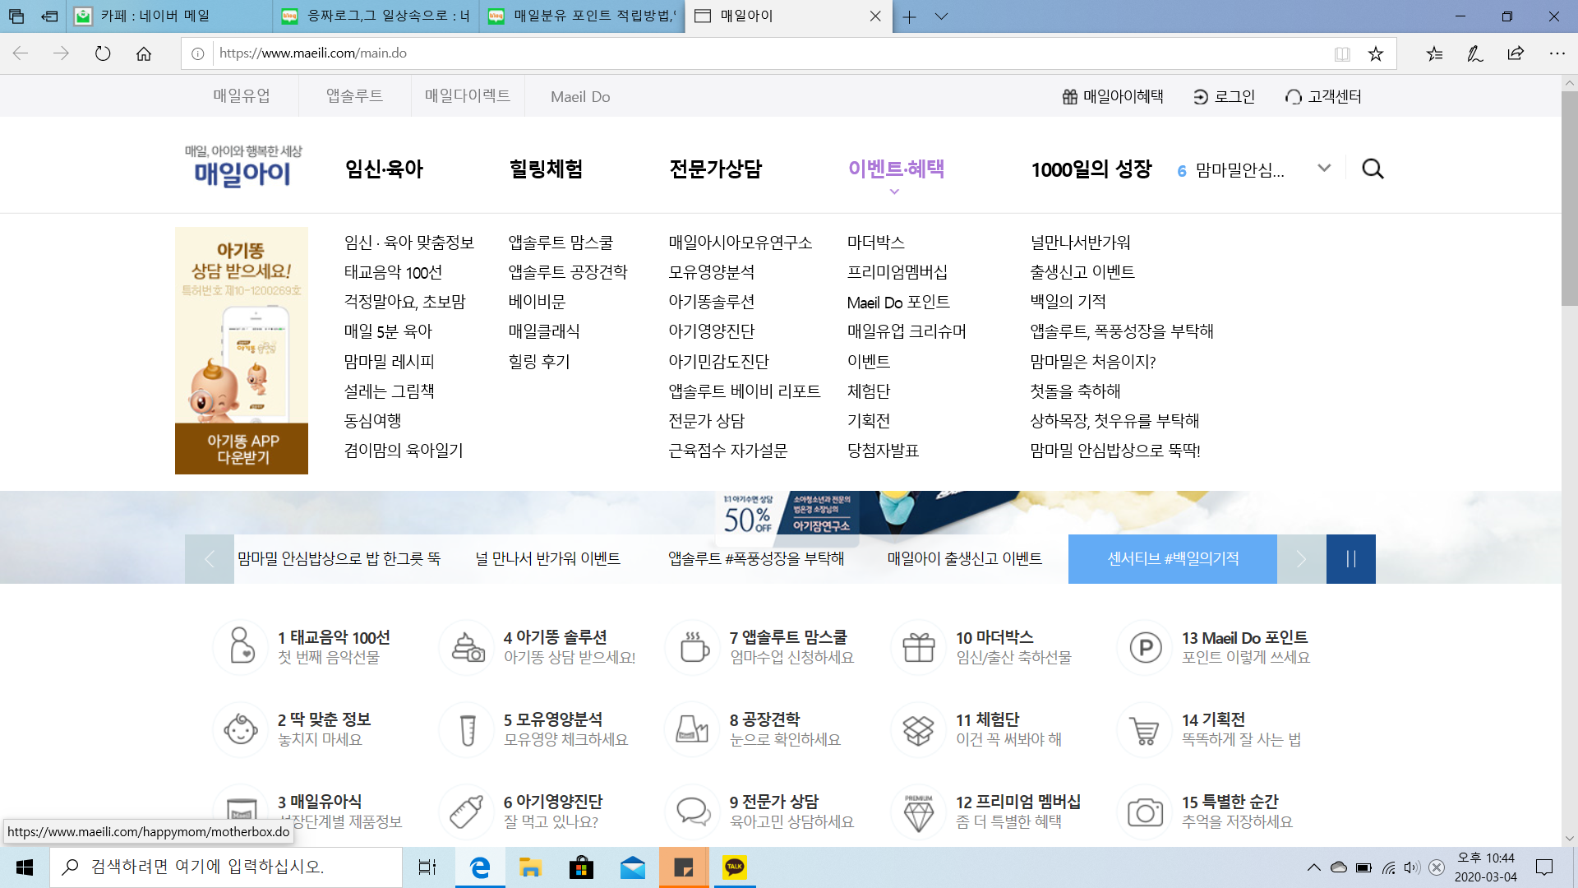Viewport: 1578px width, 888px height.
Task: Open the Mail app in taskbar
Action: (632, 867)
